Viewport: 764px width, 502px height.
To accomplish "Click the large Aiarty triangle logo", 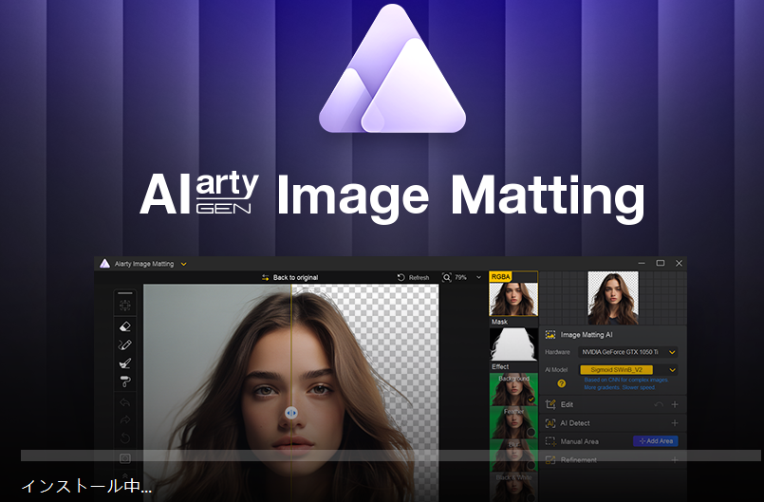I will tap(392, 68).
